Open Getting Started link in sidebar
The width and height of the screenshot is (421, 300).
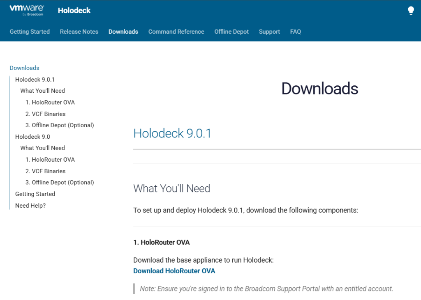[x=35, y=194]
